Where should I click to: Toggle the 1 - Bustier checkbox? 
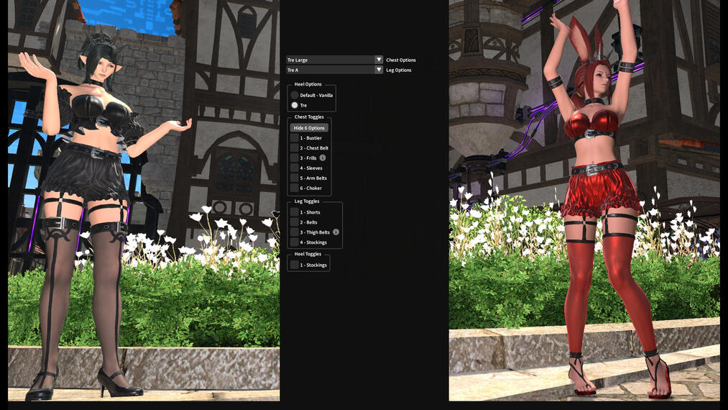click(294, 137)
